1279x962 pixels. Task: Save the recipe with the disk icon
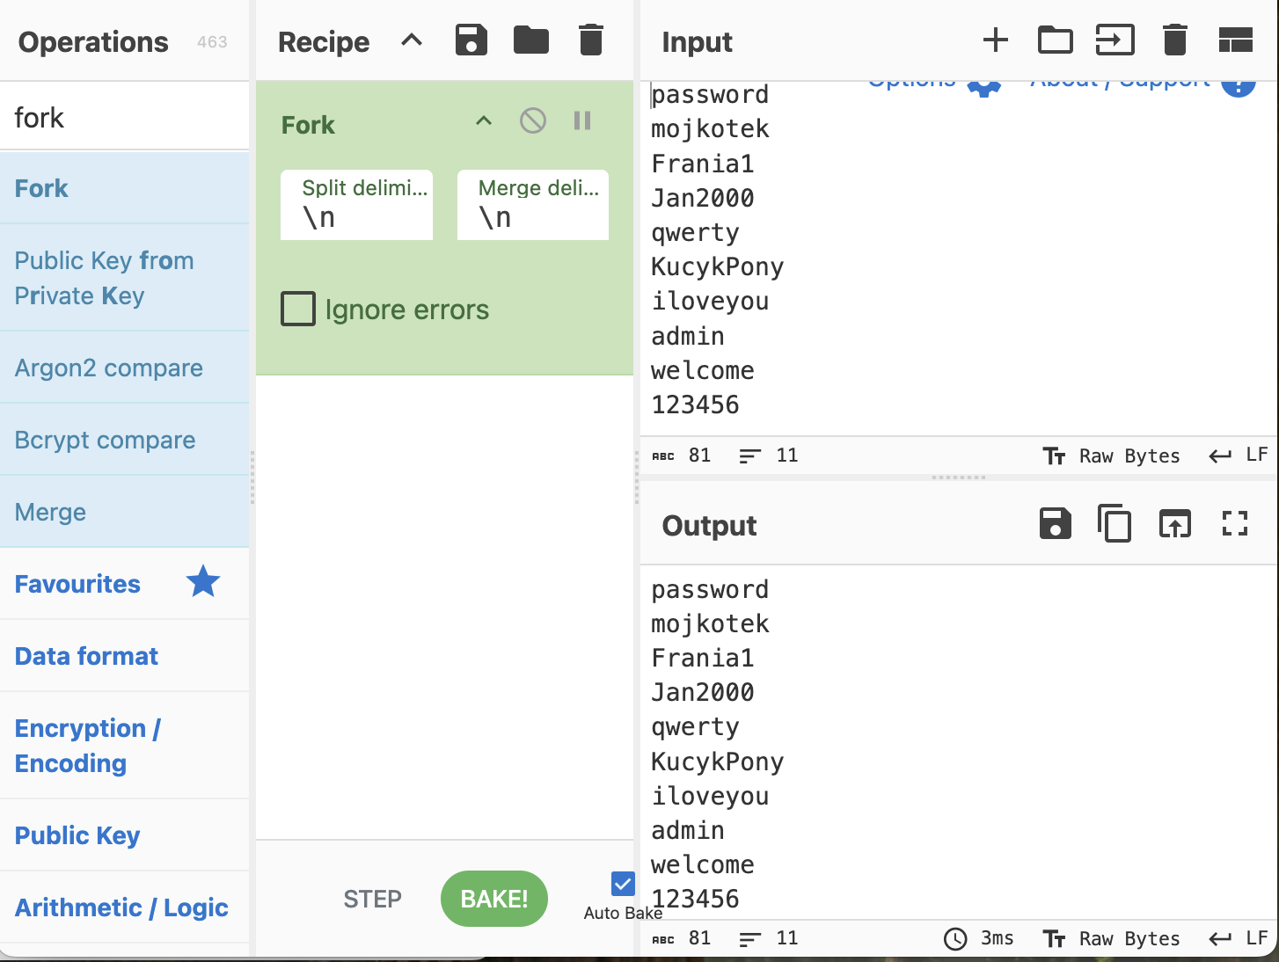tap(471, 40)
